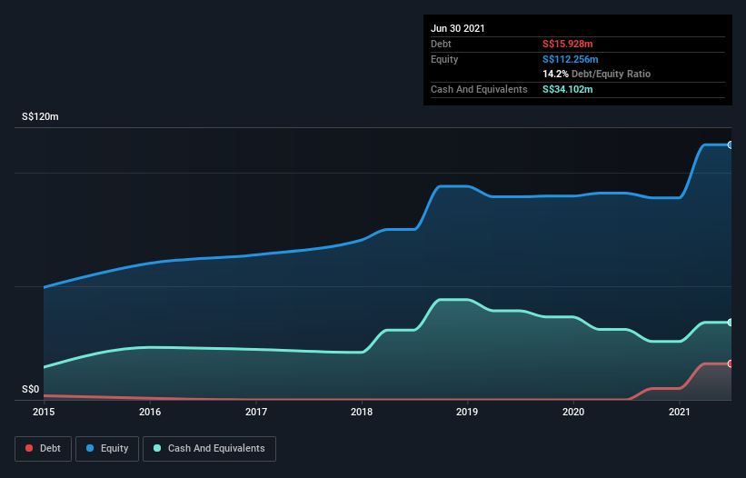The image size is (746, 478).
Task: Click the 2015 x-axis label
Action: (44, 412)
